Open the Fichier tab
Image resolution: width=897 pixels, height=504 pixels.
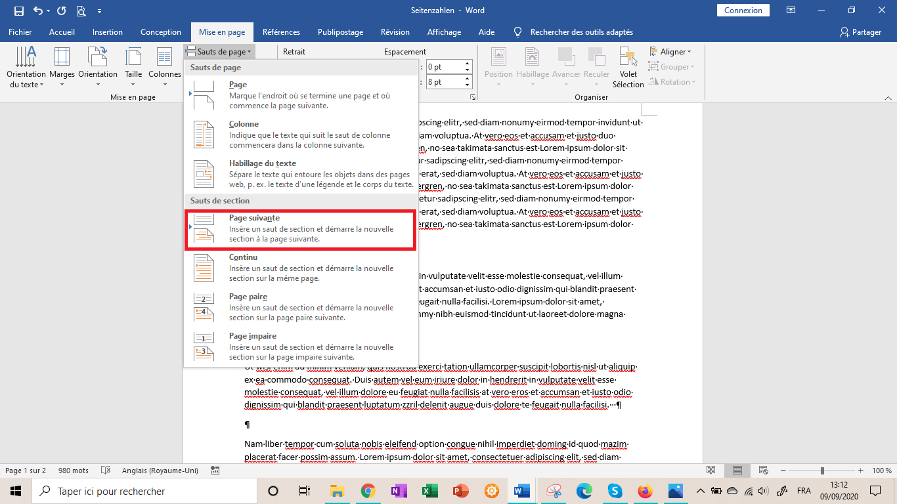click(20, 31)
